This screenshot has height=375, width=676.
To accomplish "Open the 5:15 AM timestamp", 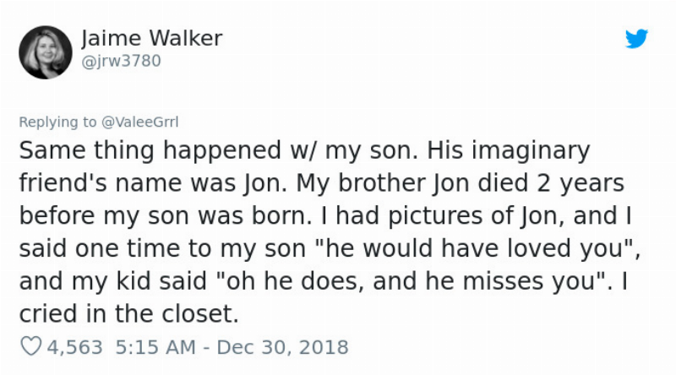I will point(152,347).
